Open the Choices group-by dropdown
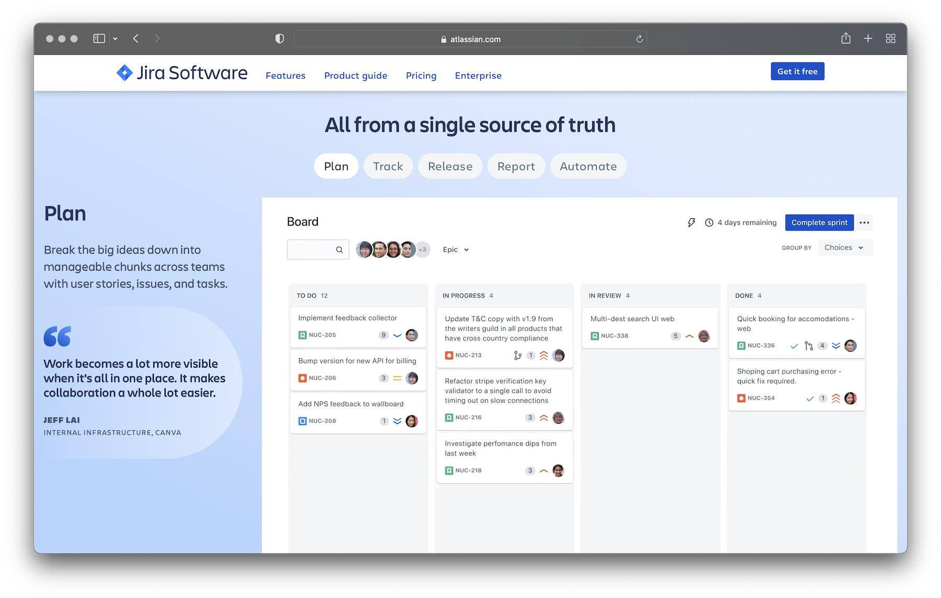The image size is (941, 598). point(844,248)
